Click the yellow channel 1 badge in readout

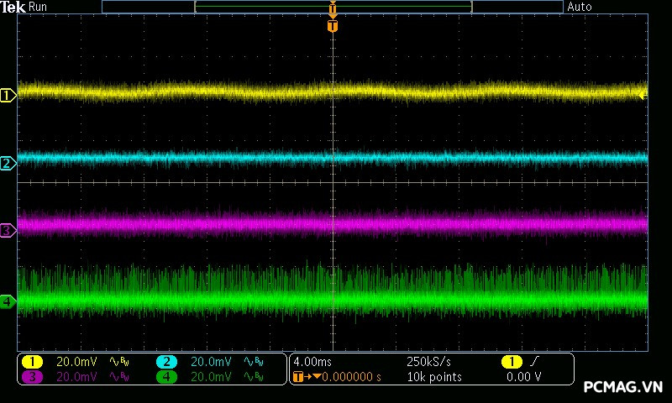(32, 362)
